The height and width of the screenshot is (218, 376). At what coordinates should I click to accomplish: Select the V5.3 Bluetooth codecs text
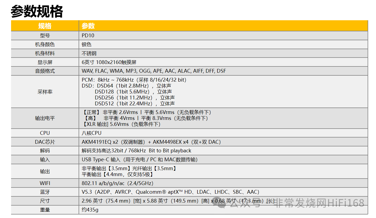pyautogui.click(x=170, y=192)
